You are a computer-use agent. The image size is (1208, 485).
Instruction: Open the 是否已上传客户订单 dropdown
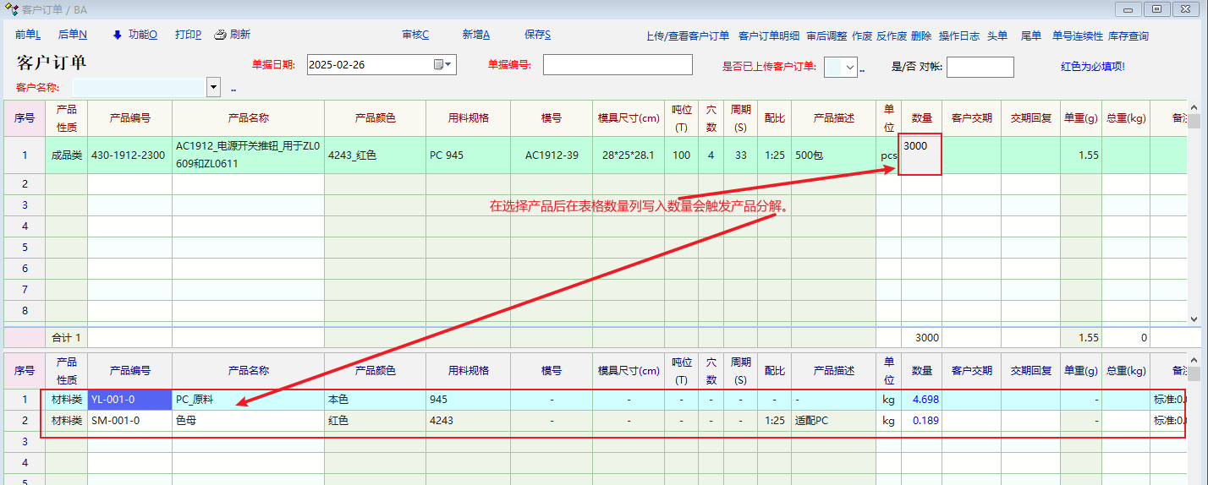[x=850, y=68]
